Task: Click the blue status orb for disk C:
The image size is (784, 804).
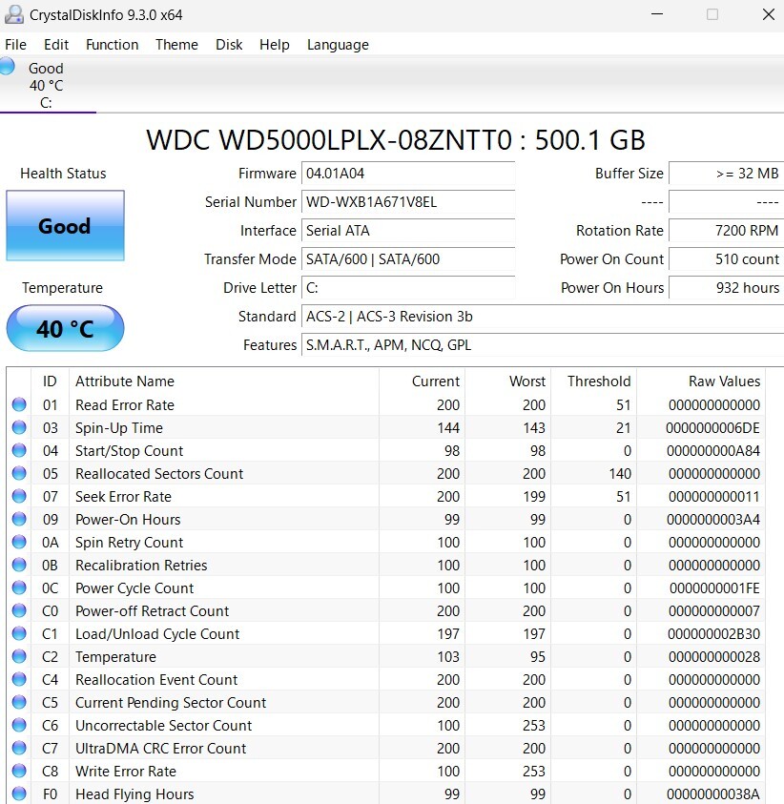Action: (8, 67)
